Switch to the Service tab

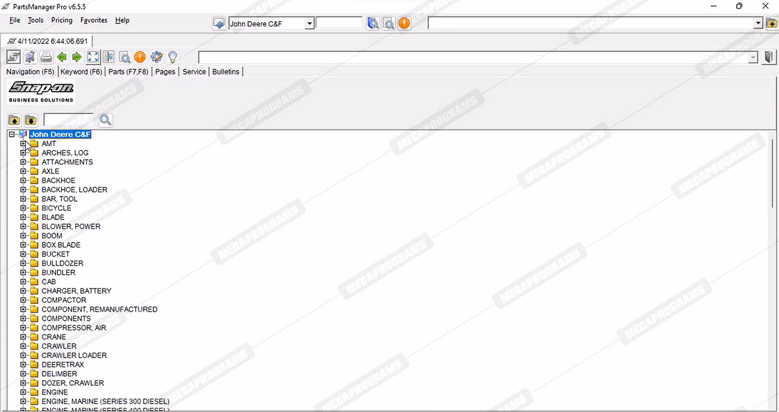coord(194,72)
